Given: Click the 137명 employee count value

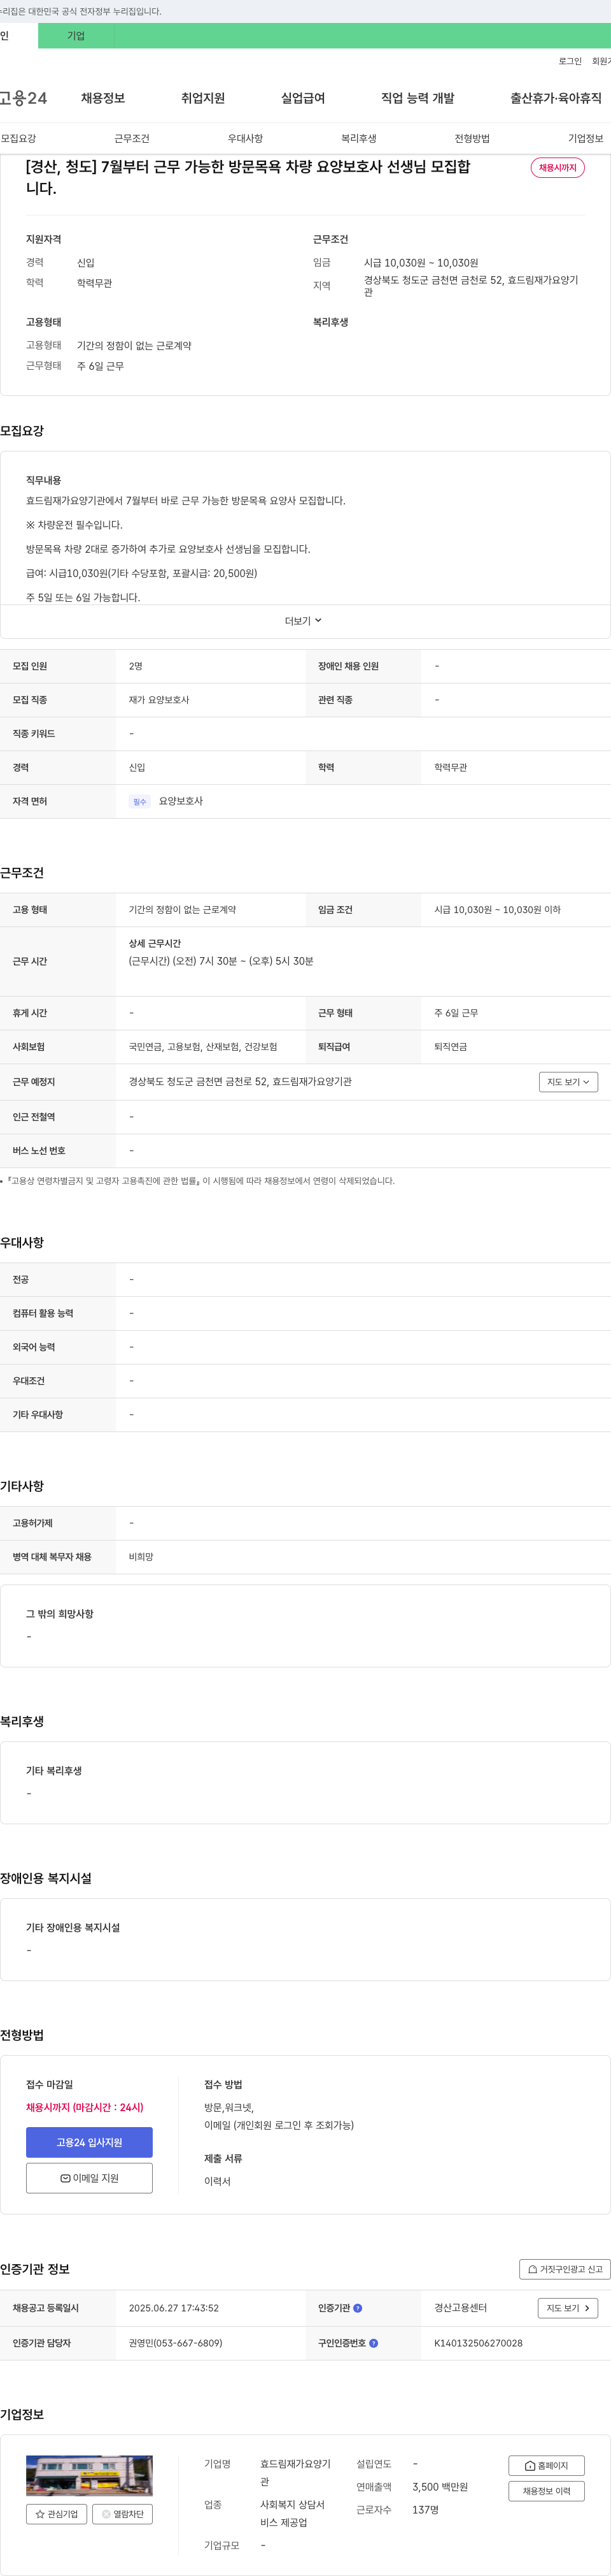Looking at the screenshot, I should 425,2510.
